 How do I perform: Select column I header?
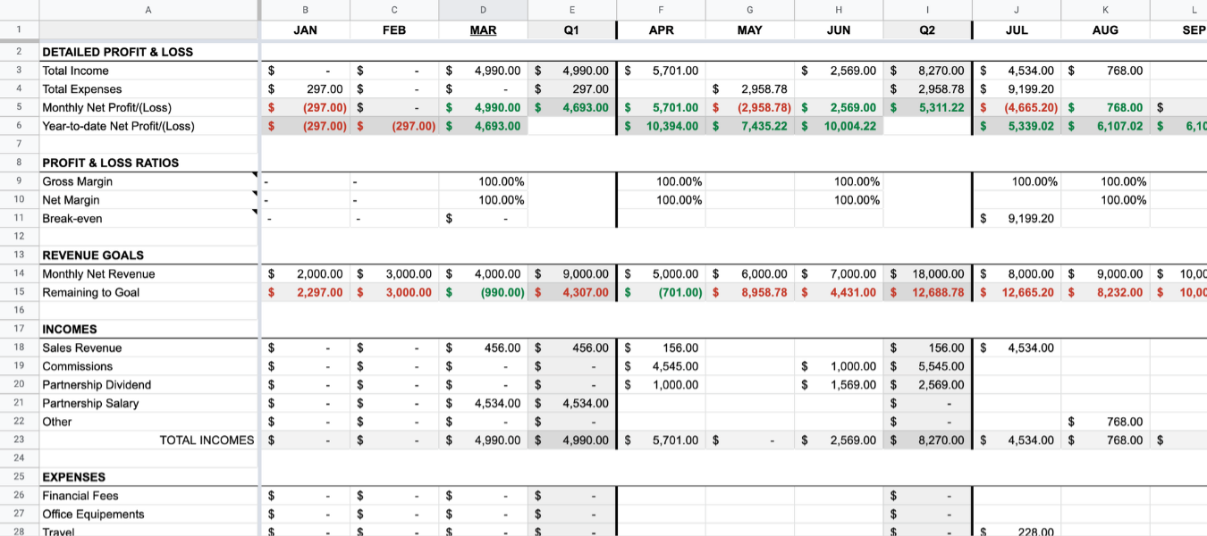[927, 10]
